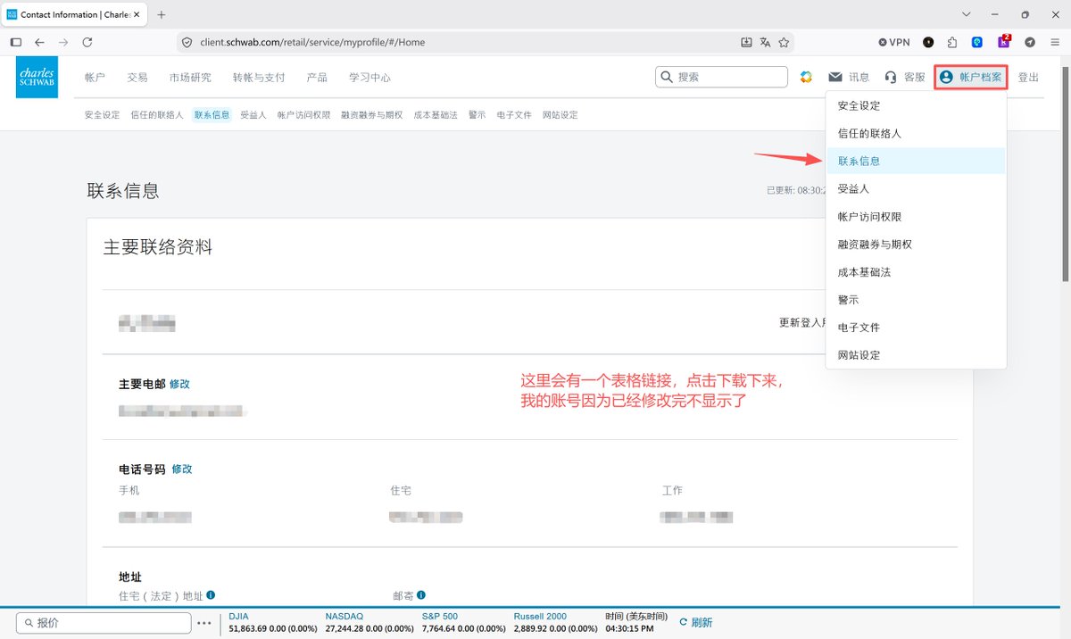Reload the page with the refresh icon

pos(87,42)
